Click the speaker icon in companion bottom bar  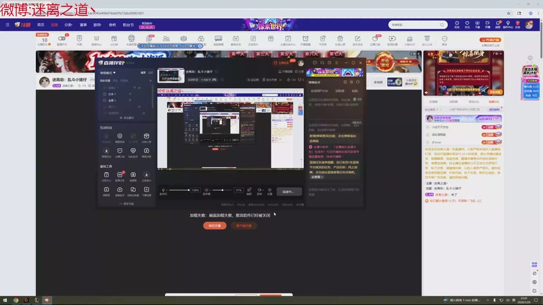tap(206, 190)
